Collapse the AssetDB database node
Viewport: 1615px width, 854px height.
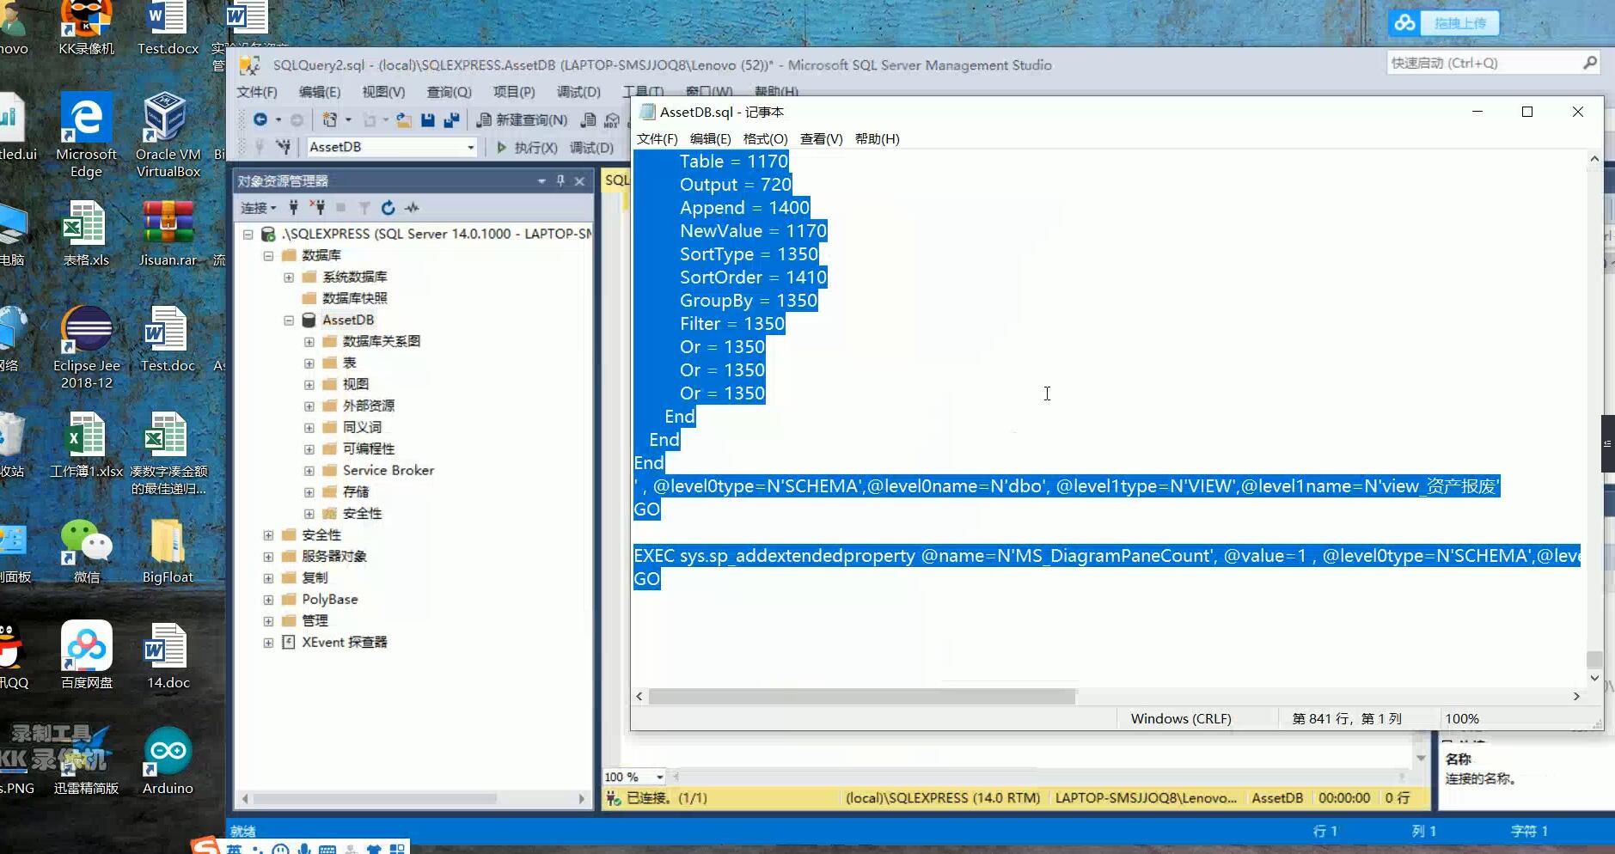pos(289,320)
